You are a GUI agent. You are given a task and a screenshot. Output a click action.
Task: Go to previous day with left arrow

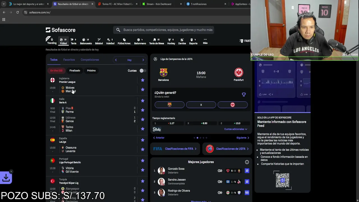coord(116,60)
